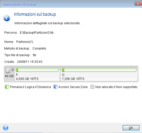The width and height of the screenshot is (142, 133).
Task: Click the backup path E:\Backup\Partizioni3.tib
Action: [x=37, y=32]
